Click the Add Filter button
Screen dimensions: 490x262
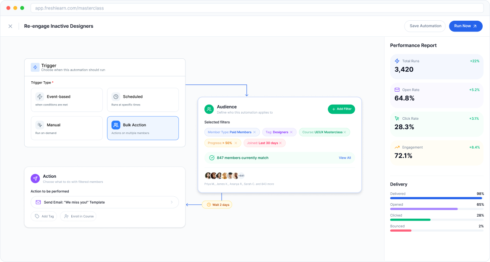click(x=341, y=109)
